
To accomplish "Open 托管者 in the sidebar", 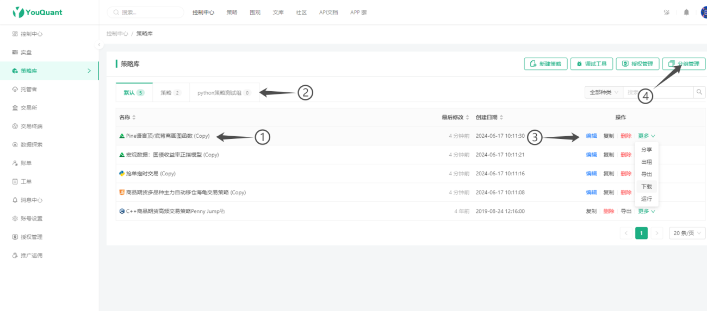I will coord(49,90).
